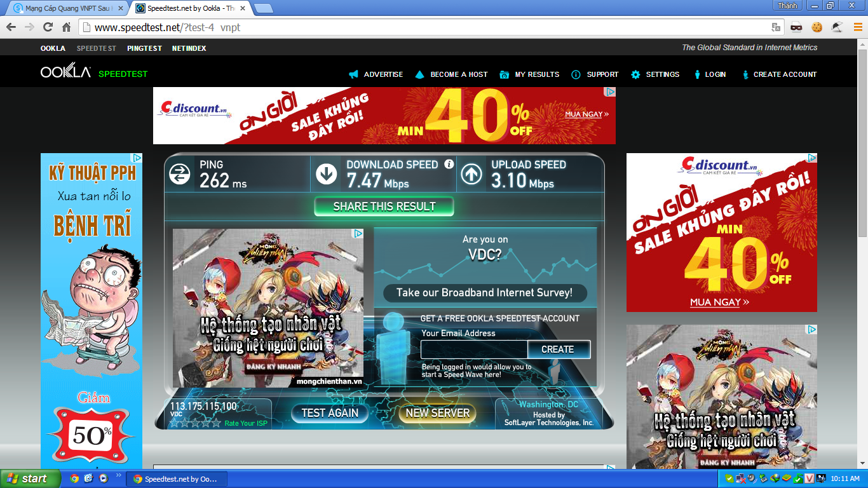Click the Speedtest.net taskbar button
The height and width of the screenshot is (488, 868).
[x=177, y=479]
